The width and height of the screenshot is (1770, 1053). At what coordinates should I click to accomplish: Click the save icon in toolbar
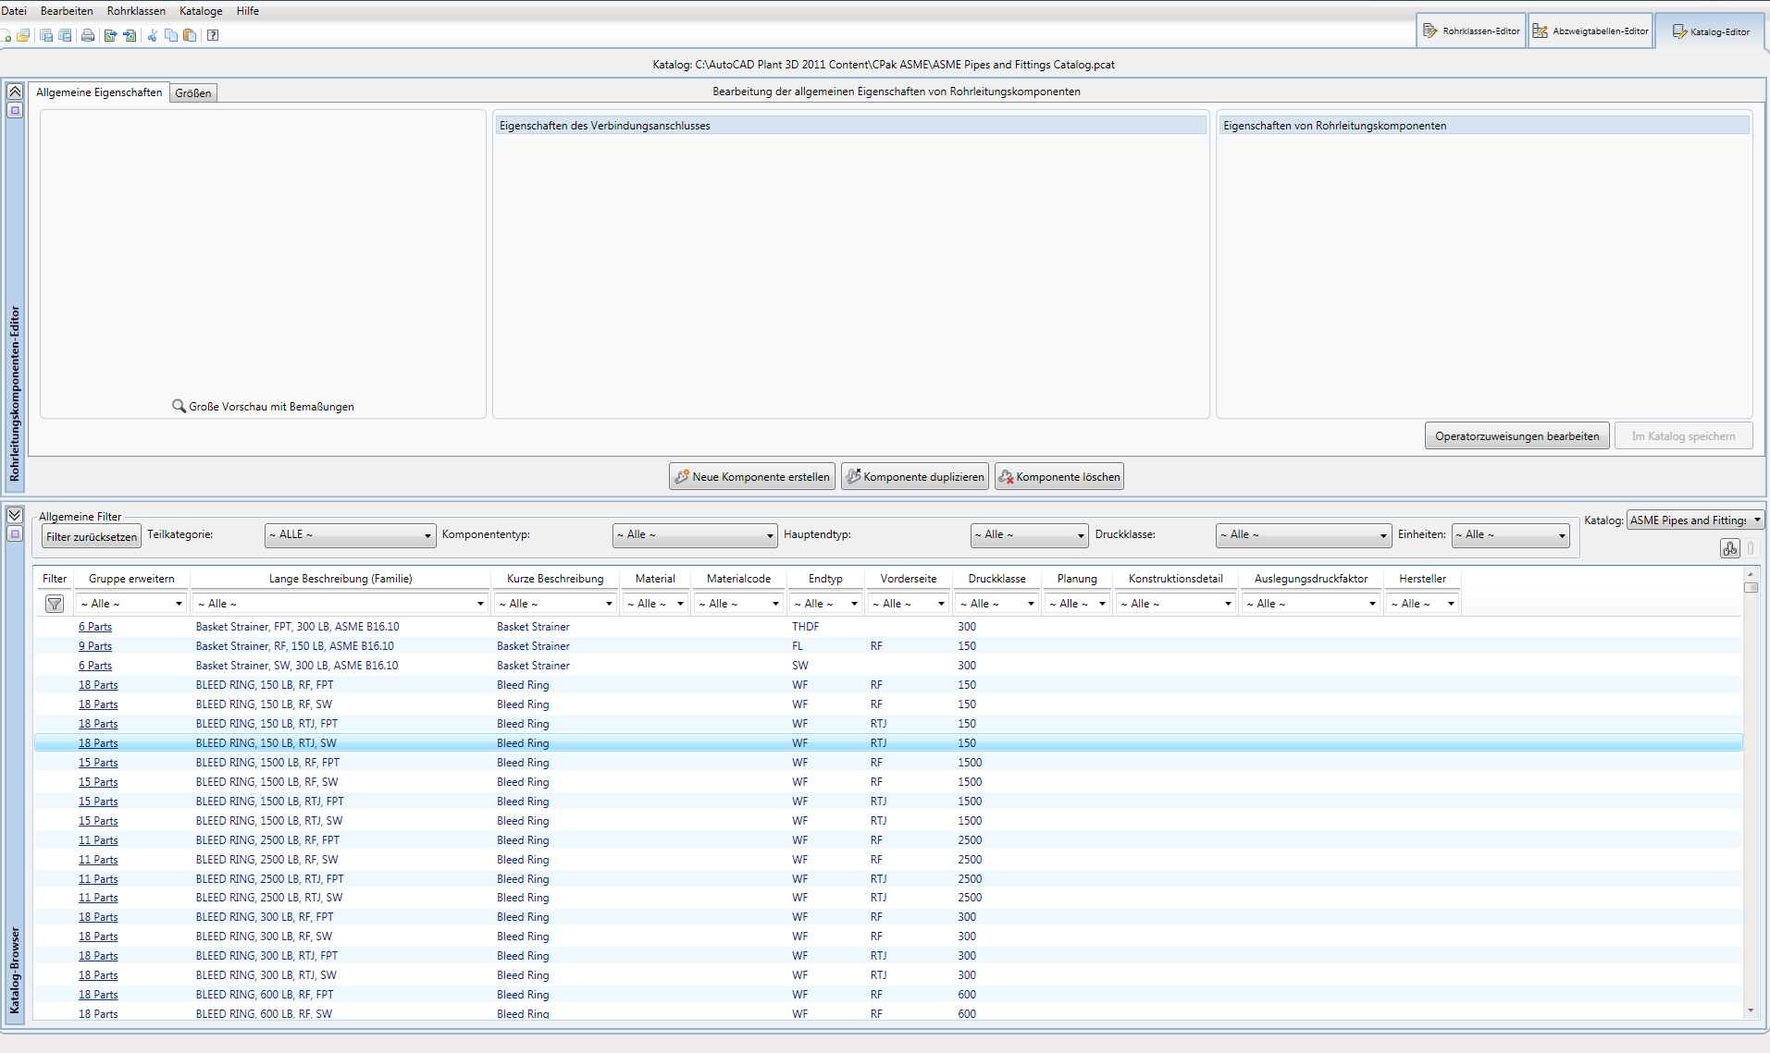coord(46,35)
